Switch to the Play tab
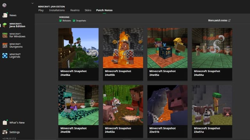The height and width of the screenshot is (140, 250). point(41,10)
